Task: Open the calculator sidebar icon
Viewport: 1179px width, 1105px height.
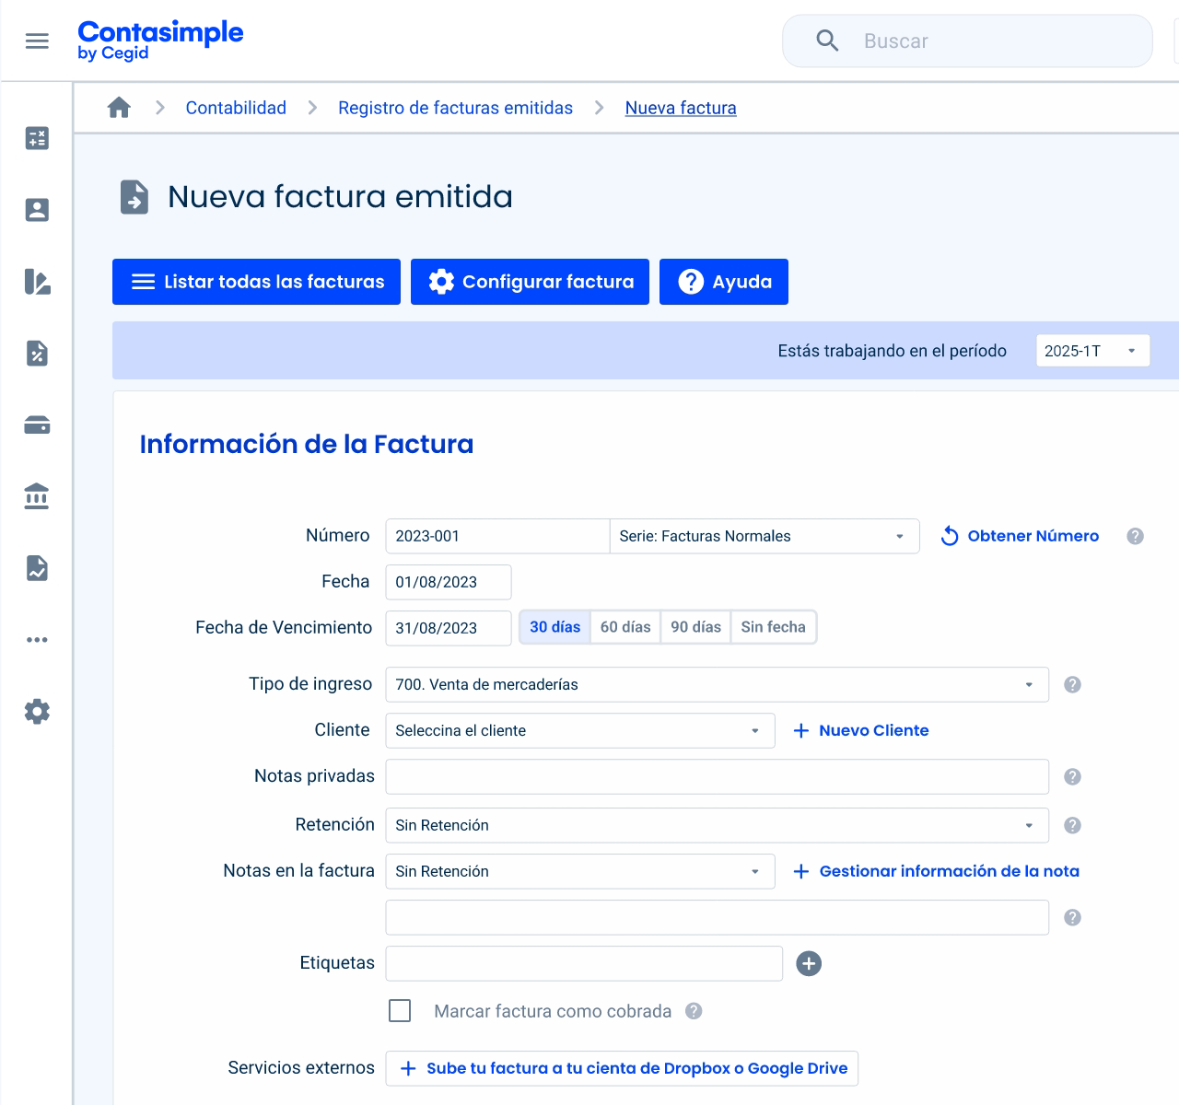Action: [x=37, y=138]
